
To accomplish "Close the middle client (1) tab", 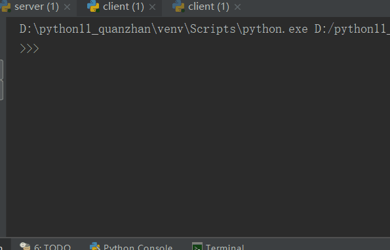I will (152, 7).
